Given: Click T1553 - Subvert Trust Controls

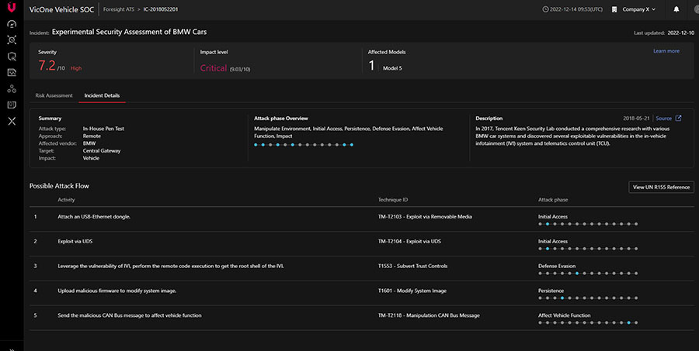Looking at the screenshot, I should 413,266.
